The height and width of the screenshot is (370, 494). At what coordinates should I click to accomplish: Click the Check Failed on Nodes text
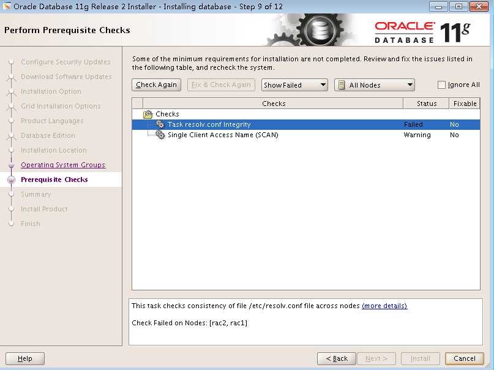(x=189, y=323)
